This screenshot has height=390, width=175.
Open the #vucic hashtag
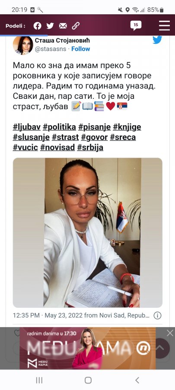click(x=25, y=147)
